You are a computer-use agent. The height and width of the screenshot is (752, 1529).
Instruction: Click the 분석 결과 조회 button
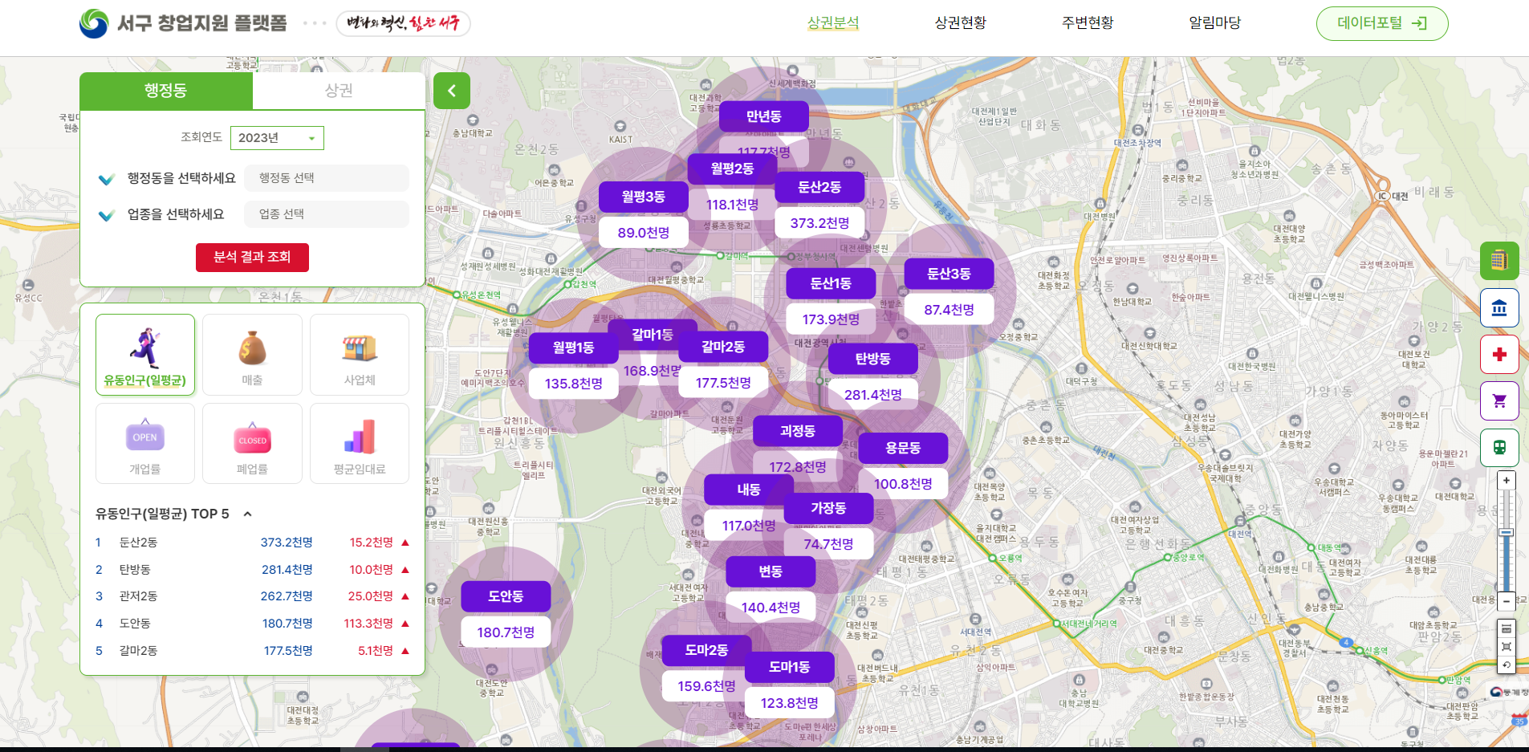click(252, 257)
